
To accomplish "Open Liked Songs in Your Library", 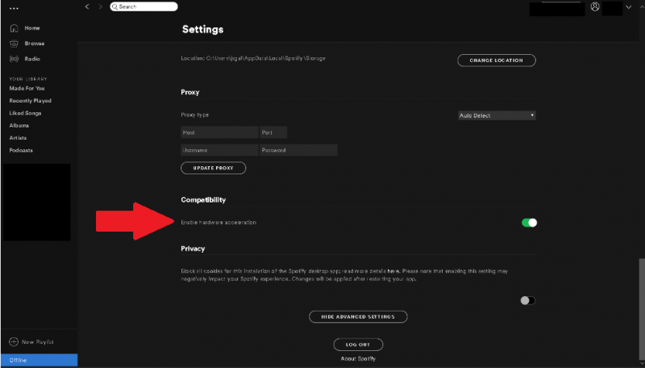I will (24, 114).
